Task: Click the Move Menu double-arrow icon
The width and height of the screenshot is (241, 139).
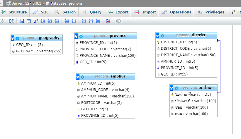Action: pyautogui.click(x=118, y=21)
